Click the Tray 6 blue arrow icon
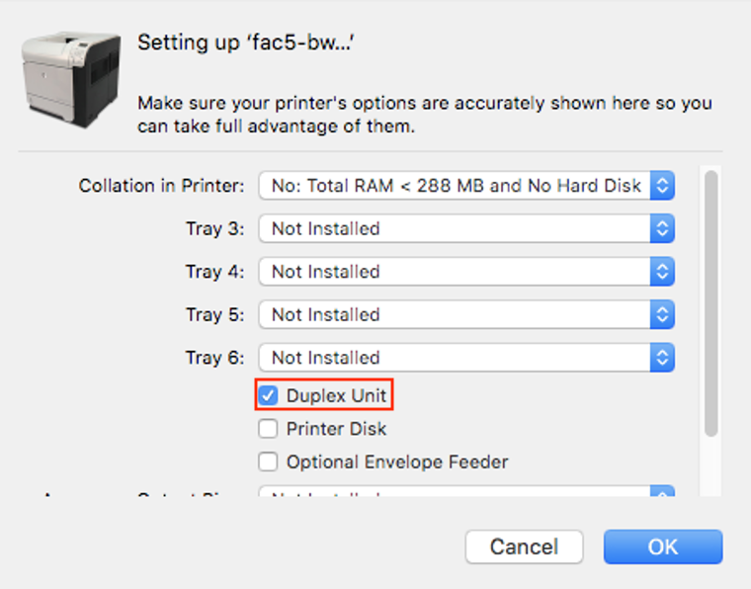Image resolution: width=751 pixels, height=589 pixels. coord(662,358)
